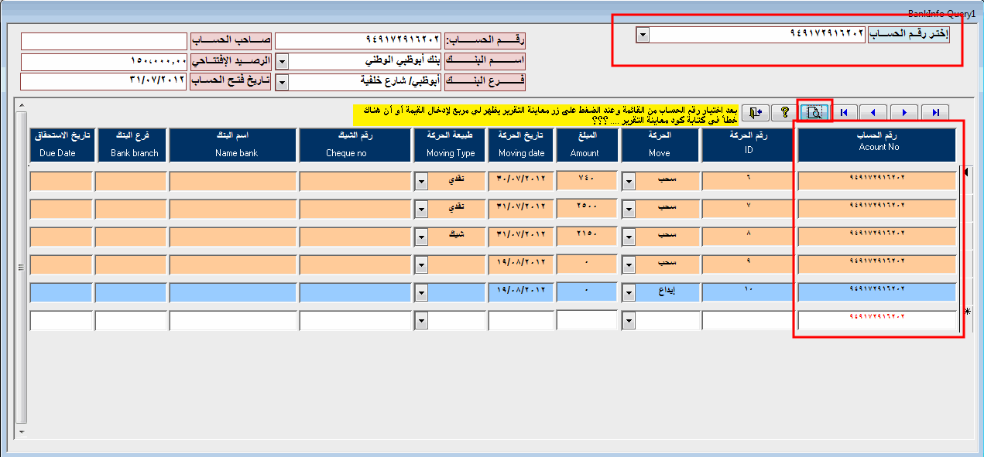Click the empty Due Date field in new row
The height and width of the screenshot is (457, 984).
[x=60, y=321]
